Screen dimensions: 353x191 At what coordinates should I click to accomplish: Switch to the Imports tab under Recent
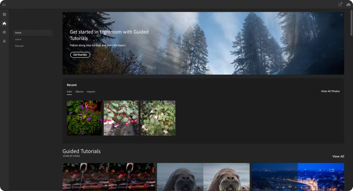[91, 92]
